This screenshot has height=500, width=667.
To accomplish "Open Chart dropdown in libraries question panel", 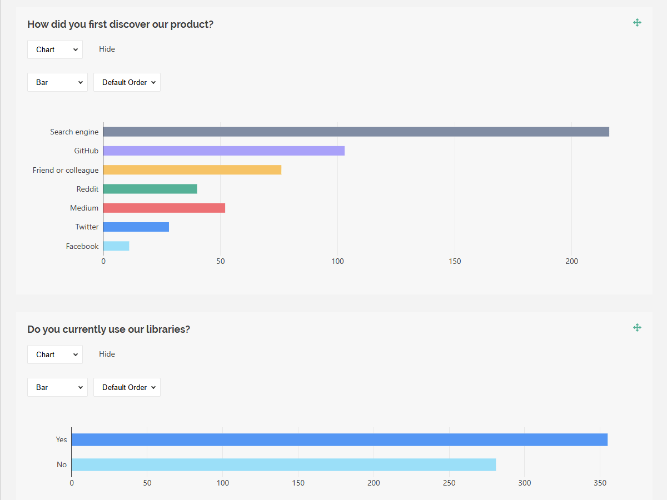I will pyautogui.click(x=55, y=354).
